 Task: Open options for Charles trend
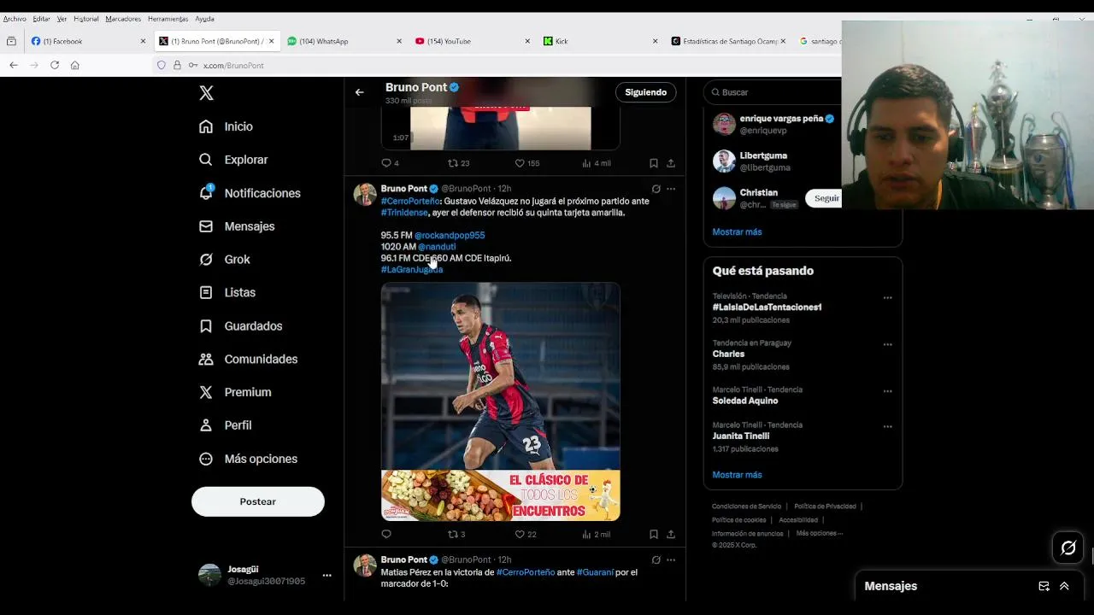(x=887, y=345)
